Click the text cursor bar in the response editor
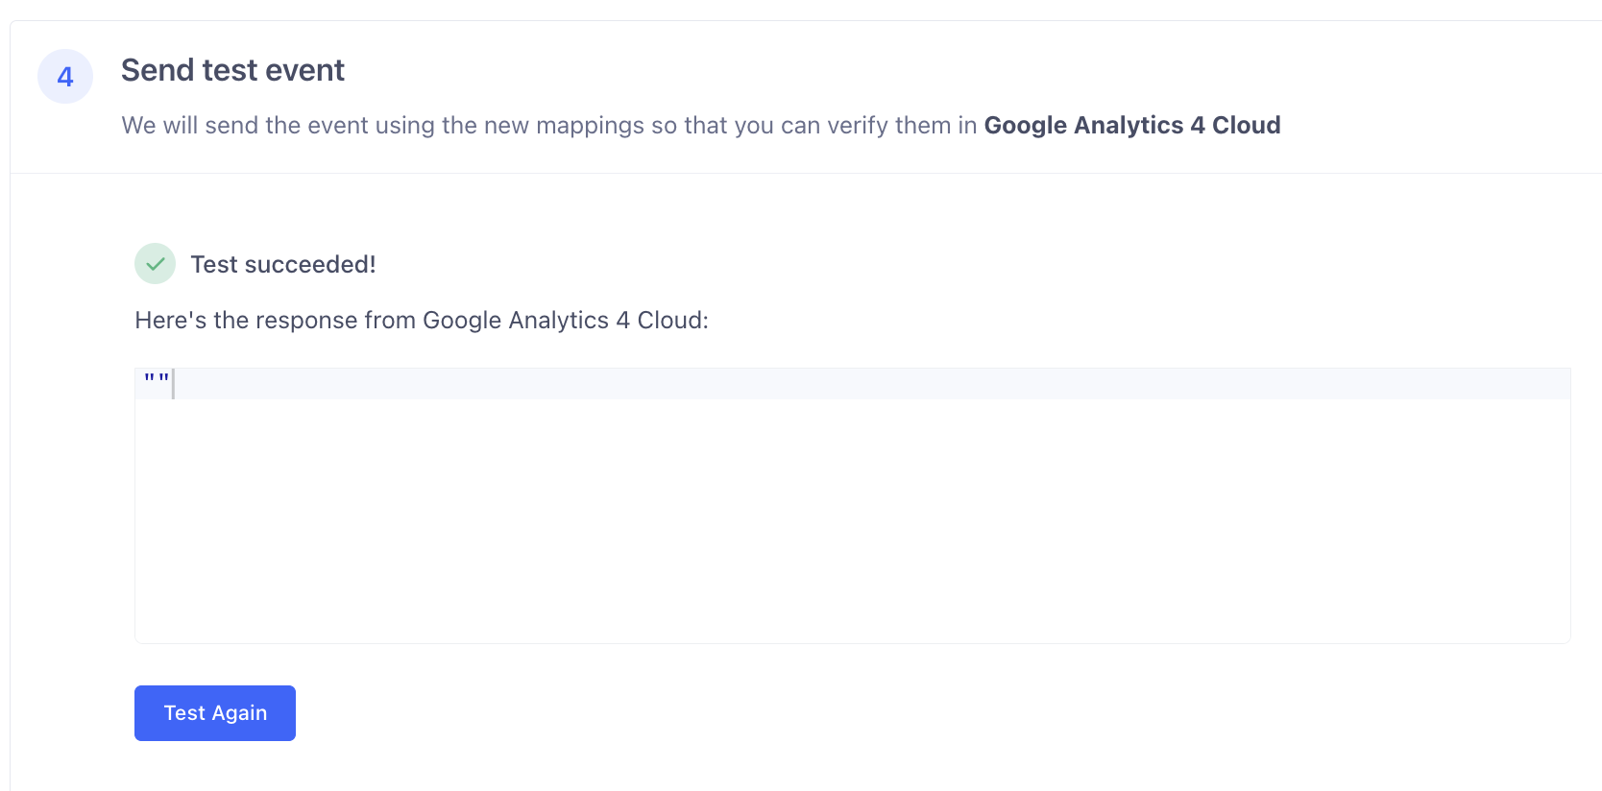 pyautogui.click(x=173, y=384)
